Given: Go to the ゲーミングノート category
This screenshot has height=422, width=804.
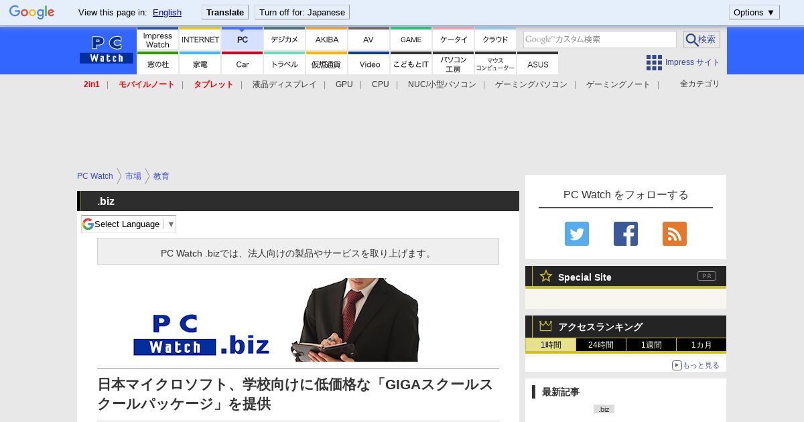Looking at the screenshot, I should pos(618,84).
